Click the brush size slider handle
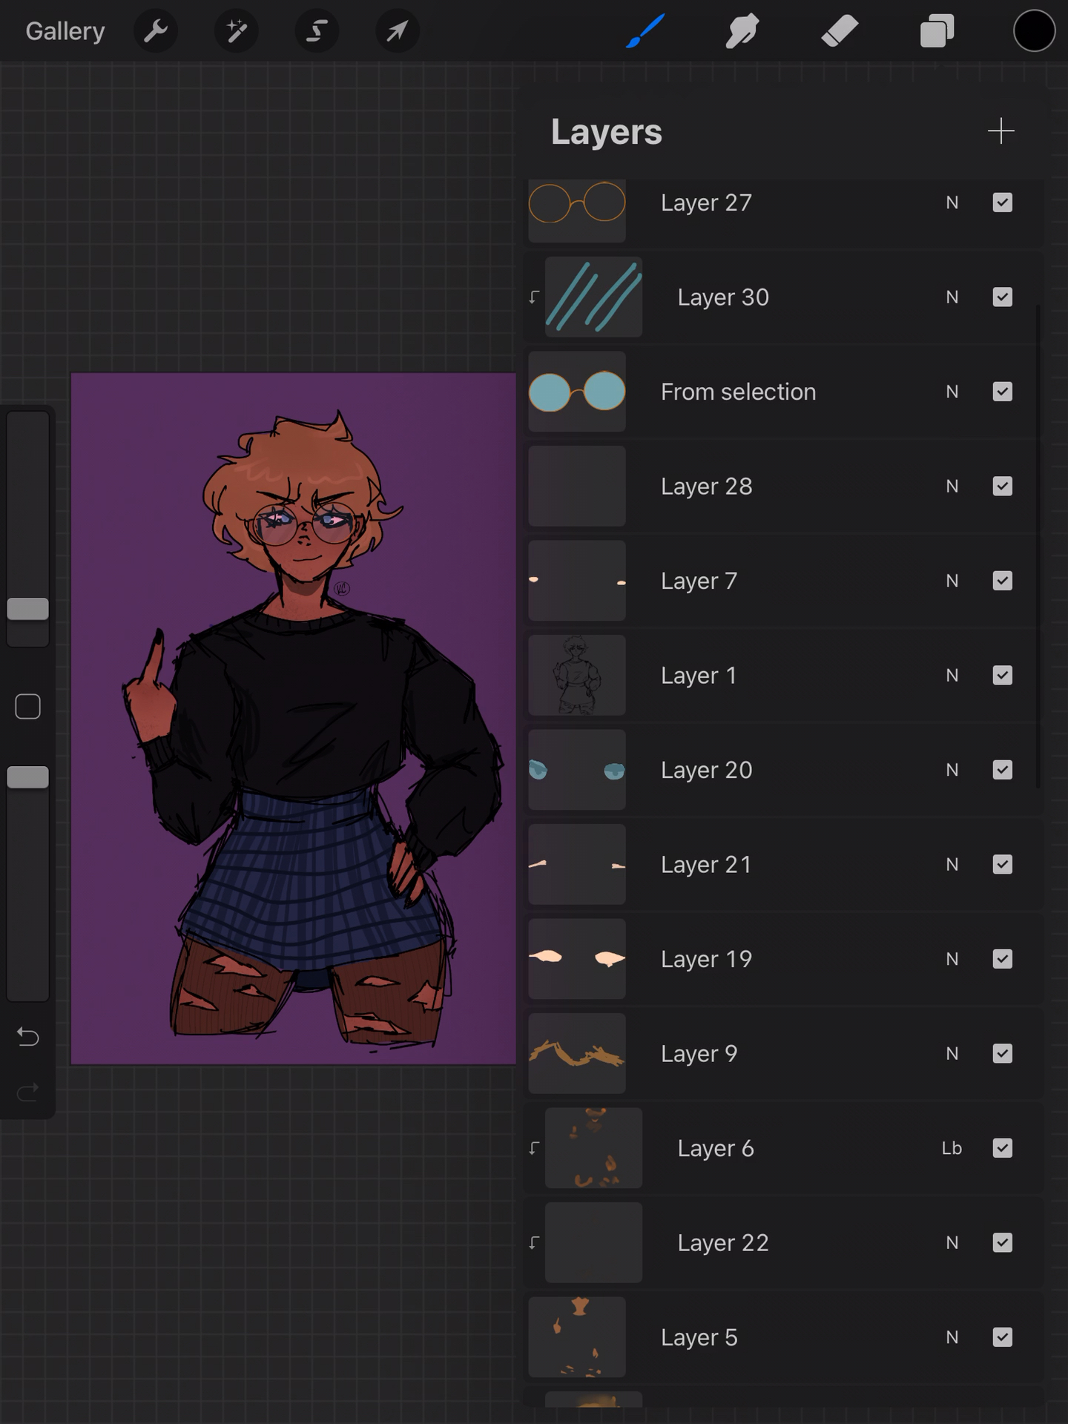1068x1424 pixels. point(28,609)
